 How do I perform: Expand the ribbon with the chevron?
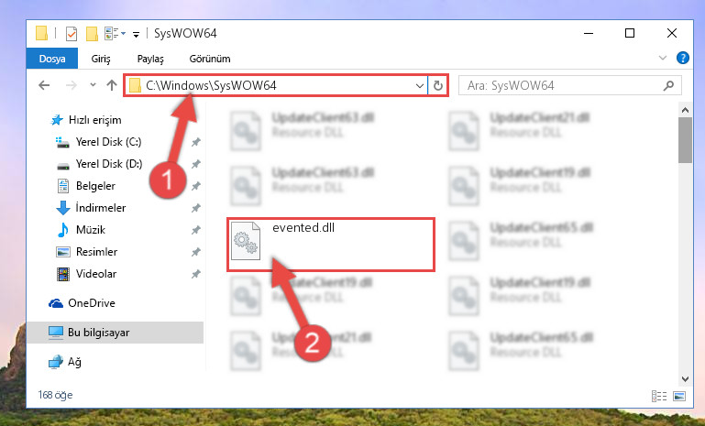click(662, 58)
